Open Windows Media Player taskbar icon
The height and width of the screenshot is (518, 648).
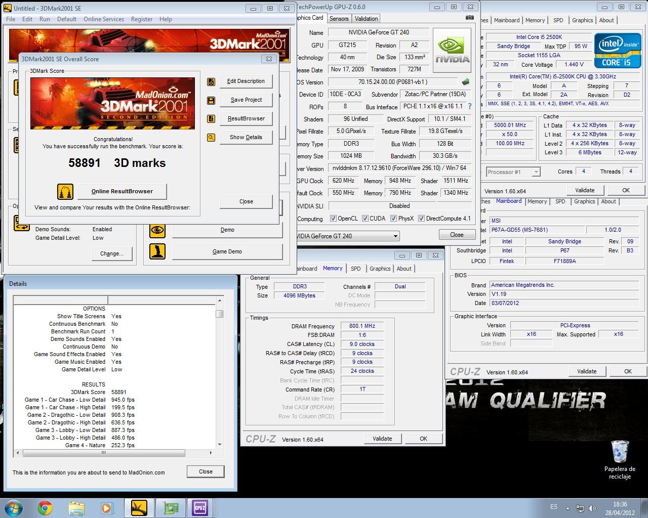coord(106,507)
